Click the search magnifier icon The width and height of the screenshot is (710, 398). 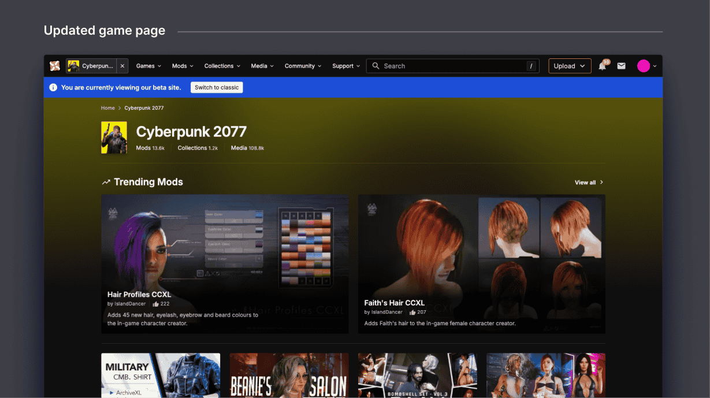point(376,66)
